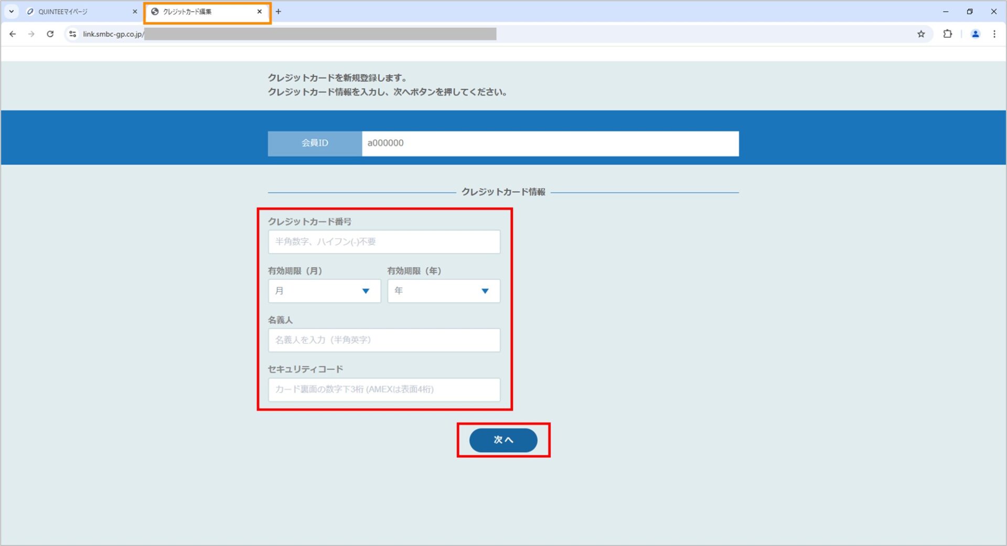This screenshot has width=1007, height=546.
Task: Open the 有効期限（年） year dropdown
Action: 443,291
